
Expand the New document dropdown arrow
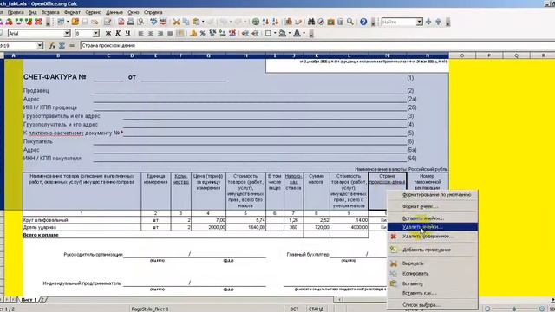click(68, 22)
